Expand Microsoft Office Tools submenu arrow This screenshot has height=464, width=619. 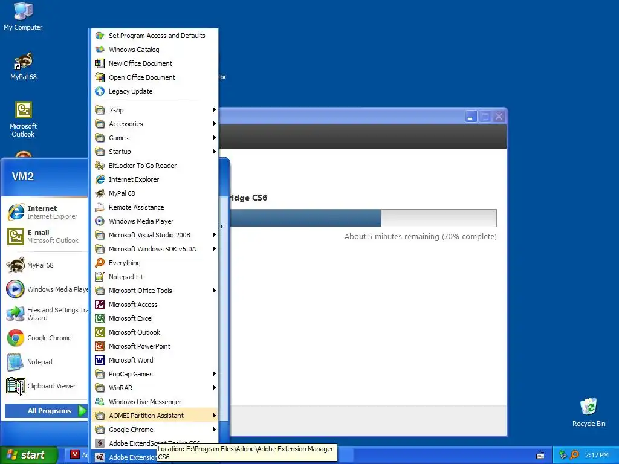point(215,291)
